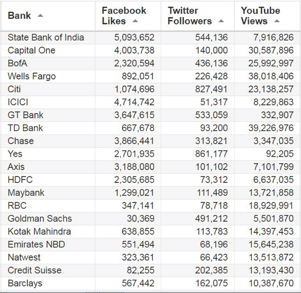Click Emirates NBD YouTube views 15,645,238

[x=271, y=245]
